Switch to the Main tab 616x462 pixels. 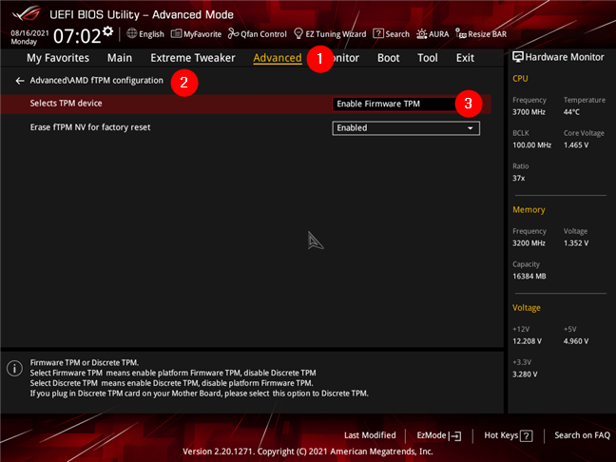120,58
